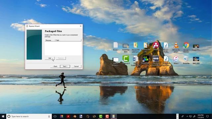This screenshot has width=212, height=119.
Task: Select the WavePad Sound Editor shortcut
Action: tap(156, 61)
